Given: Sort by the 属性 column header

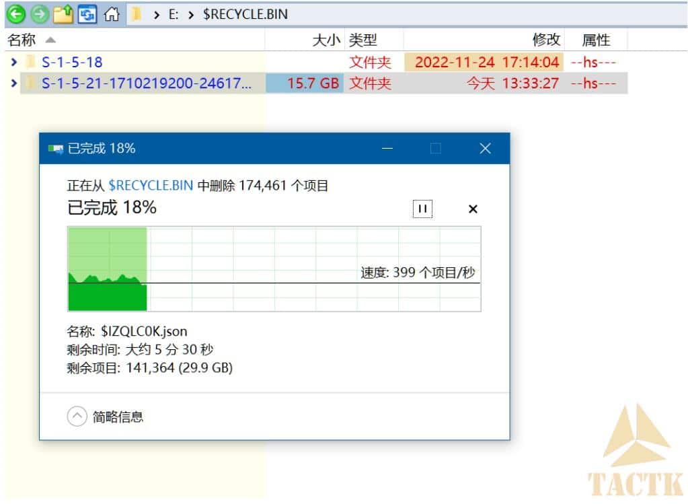Looking at the screenshot, I should pos(596,40).
